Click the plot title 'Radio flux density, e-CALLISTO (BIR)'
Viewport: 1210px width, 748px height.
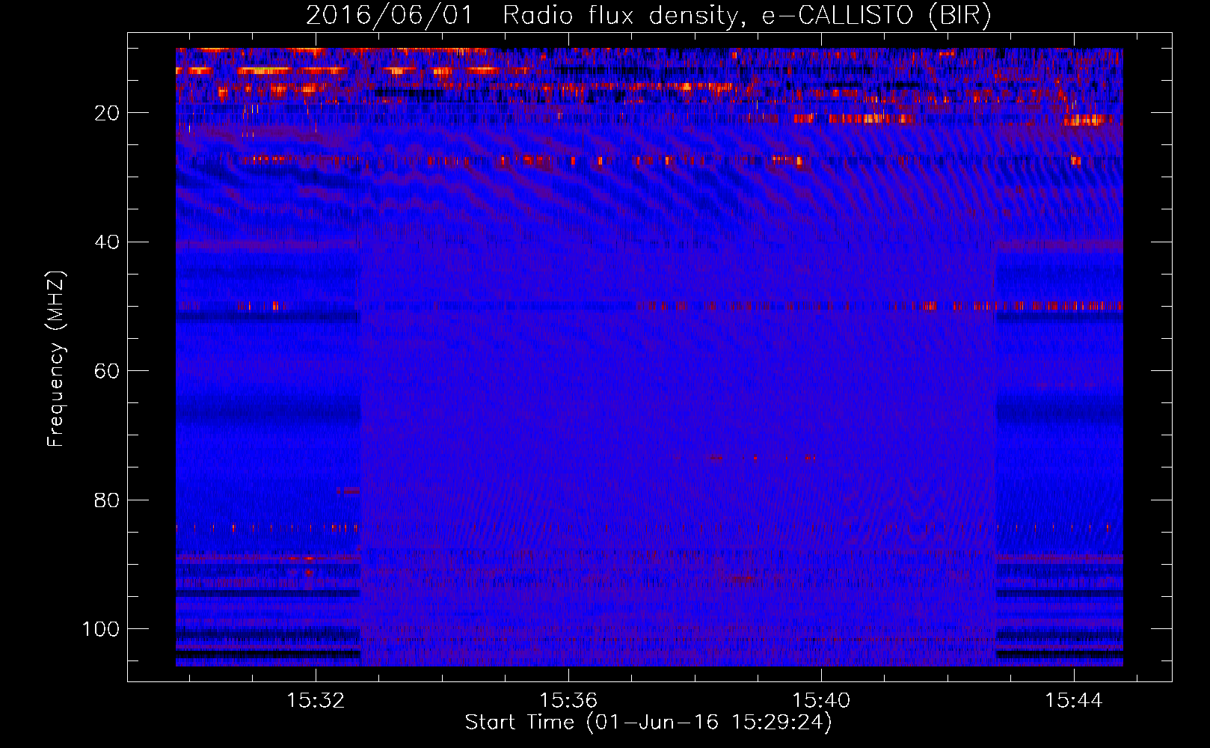[747, 16]
